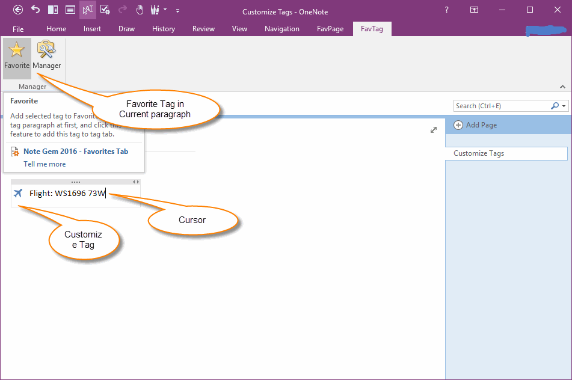Select the View tab
This screenshot has width=572, height=380.
tap(239, 29)
